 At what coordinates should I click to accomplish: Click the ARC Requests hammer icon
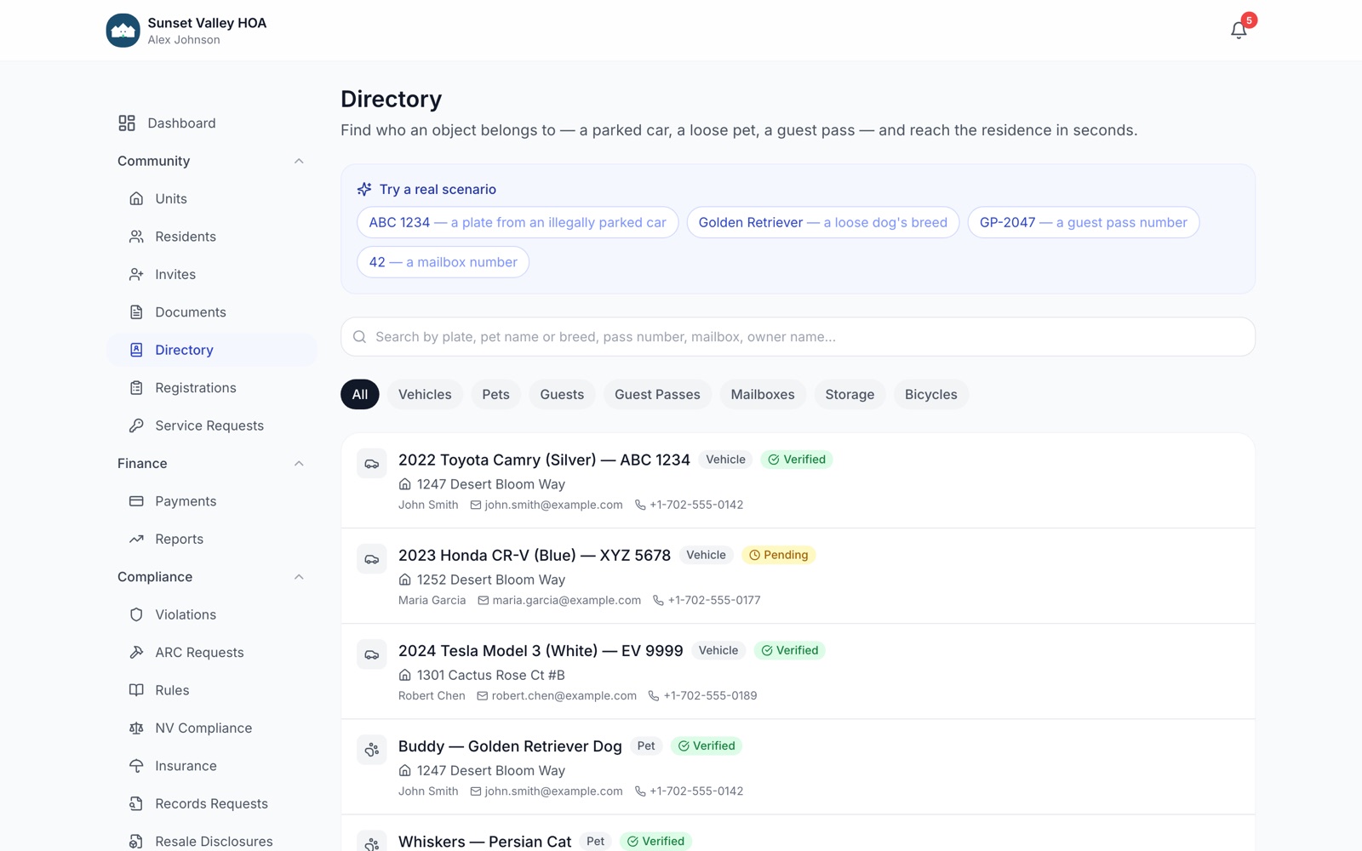click(136, 653)
